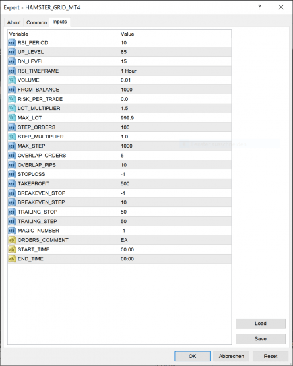Click the TRAILING_STOP variable name
Viewport: 293px width, 366px height.
[x=38, y=212]
